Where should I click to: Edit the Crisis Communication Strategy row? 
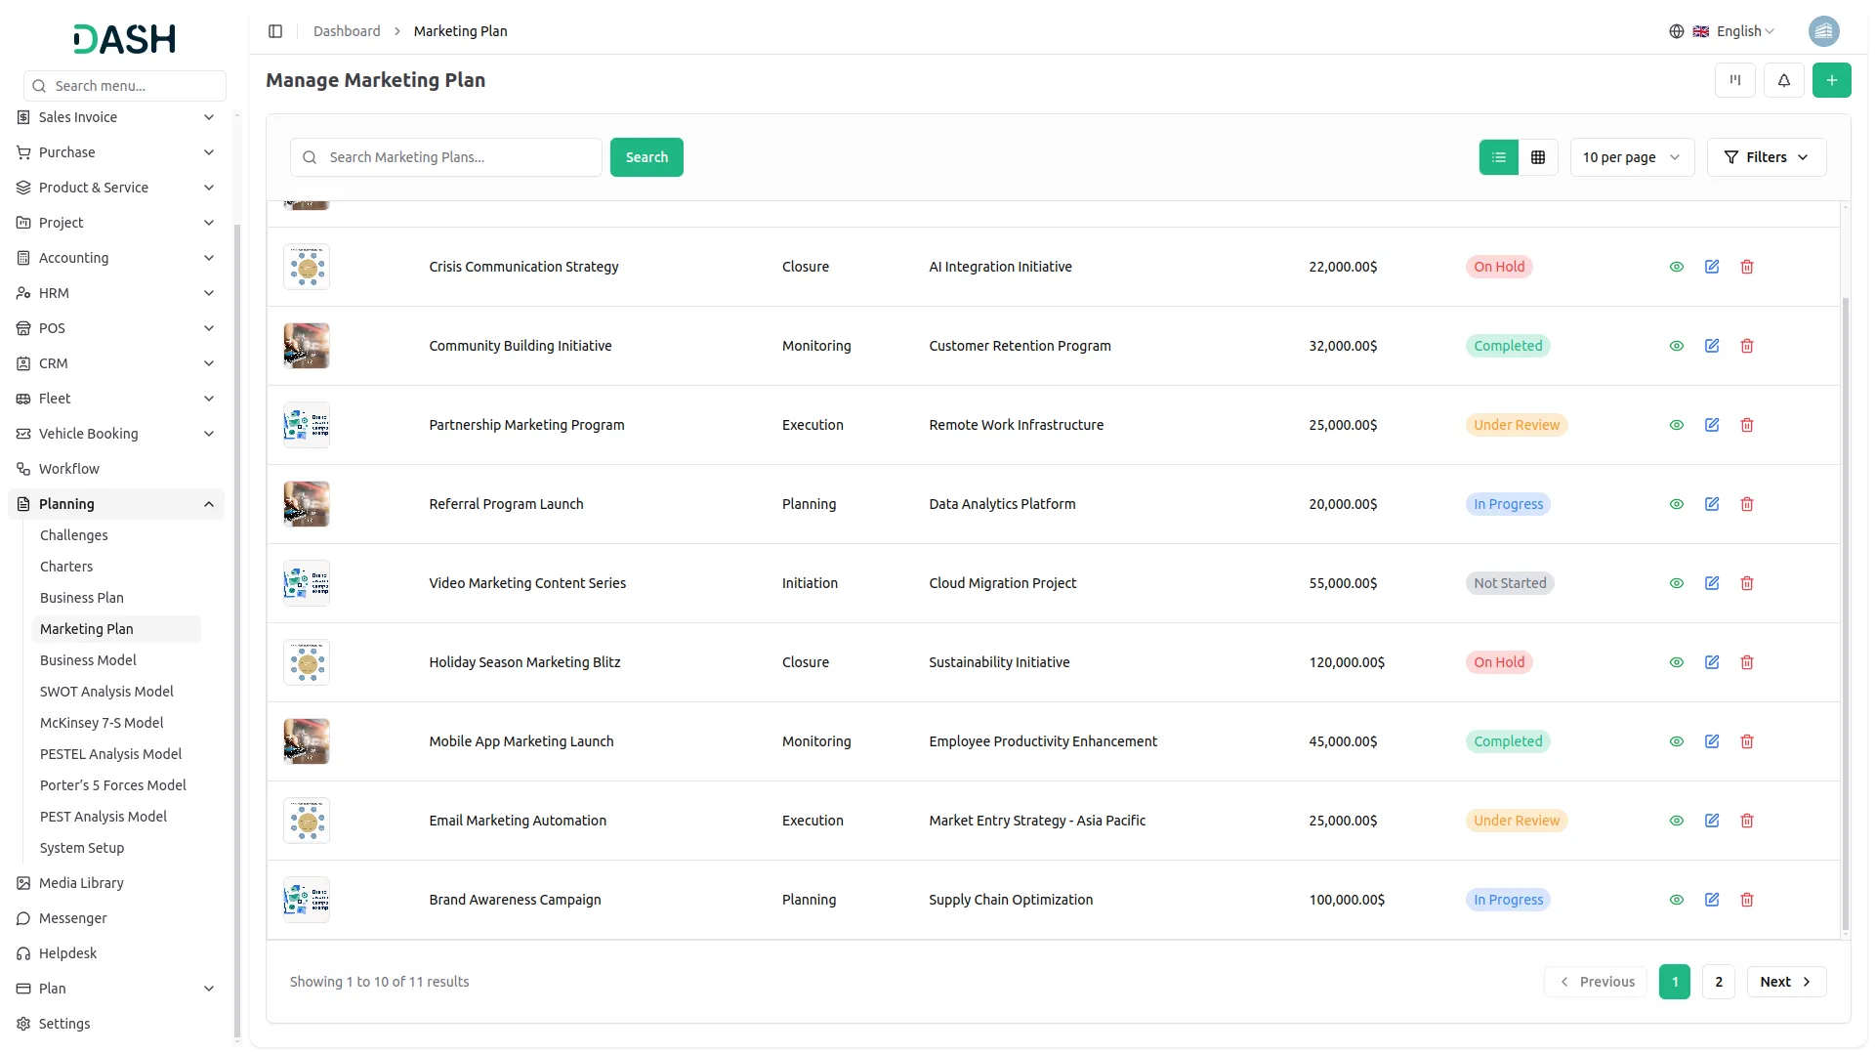[1711, 267]
